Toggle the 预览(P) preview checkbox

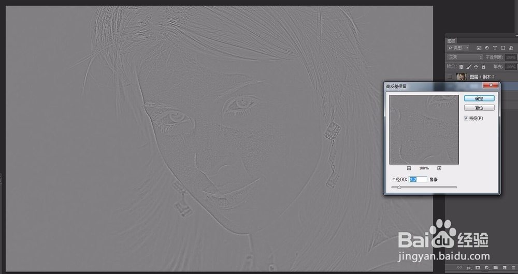[466, 118]
